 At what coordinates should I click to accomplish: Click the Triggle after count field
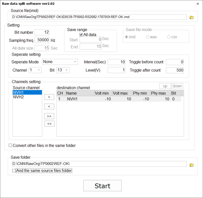(175, 70)
